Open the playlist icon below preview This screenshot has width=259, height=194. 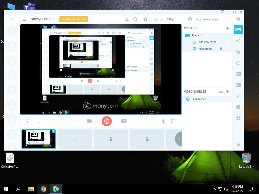(x=37, y=122)
